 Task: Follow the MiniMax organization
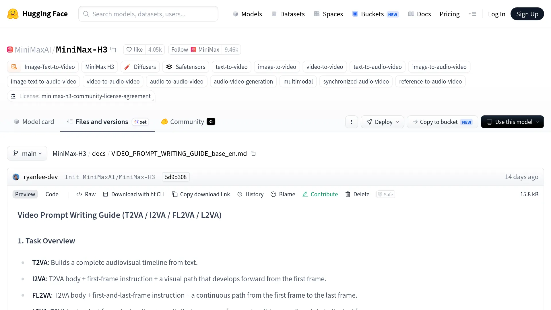click(195, 50)
